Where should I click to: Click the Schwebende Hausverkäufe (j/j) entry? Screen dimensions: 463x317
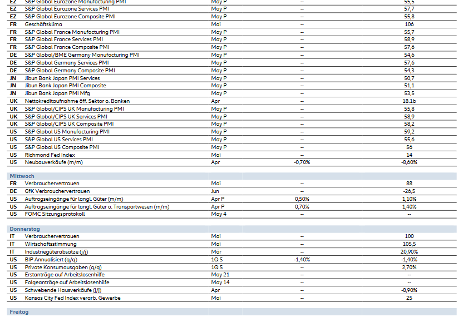click(x=63, y=290)
